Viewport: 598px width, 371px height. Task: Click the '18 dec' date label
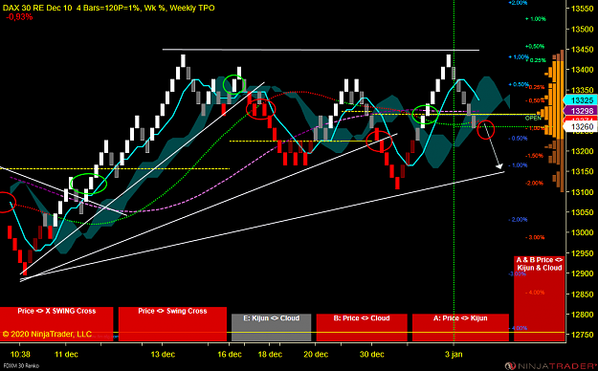tap(270, 354)
